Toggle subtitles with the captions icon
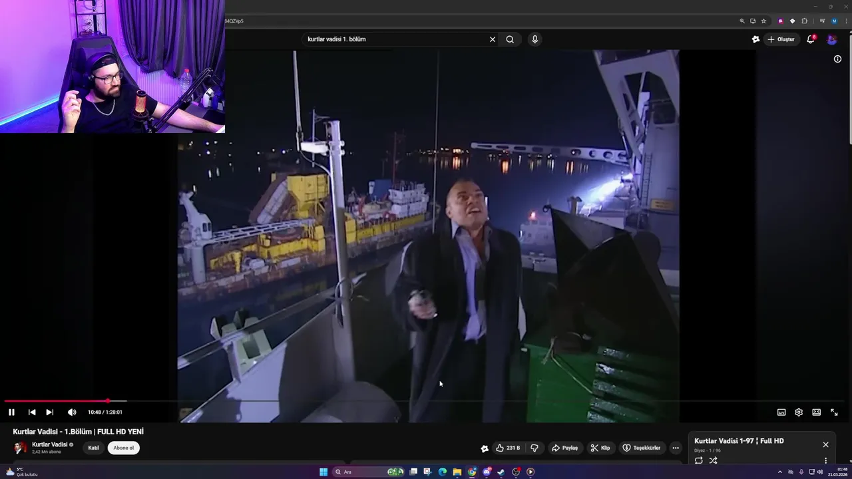 (781, 412)
